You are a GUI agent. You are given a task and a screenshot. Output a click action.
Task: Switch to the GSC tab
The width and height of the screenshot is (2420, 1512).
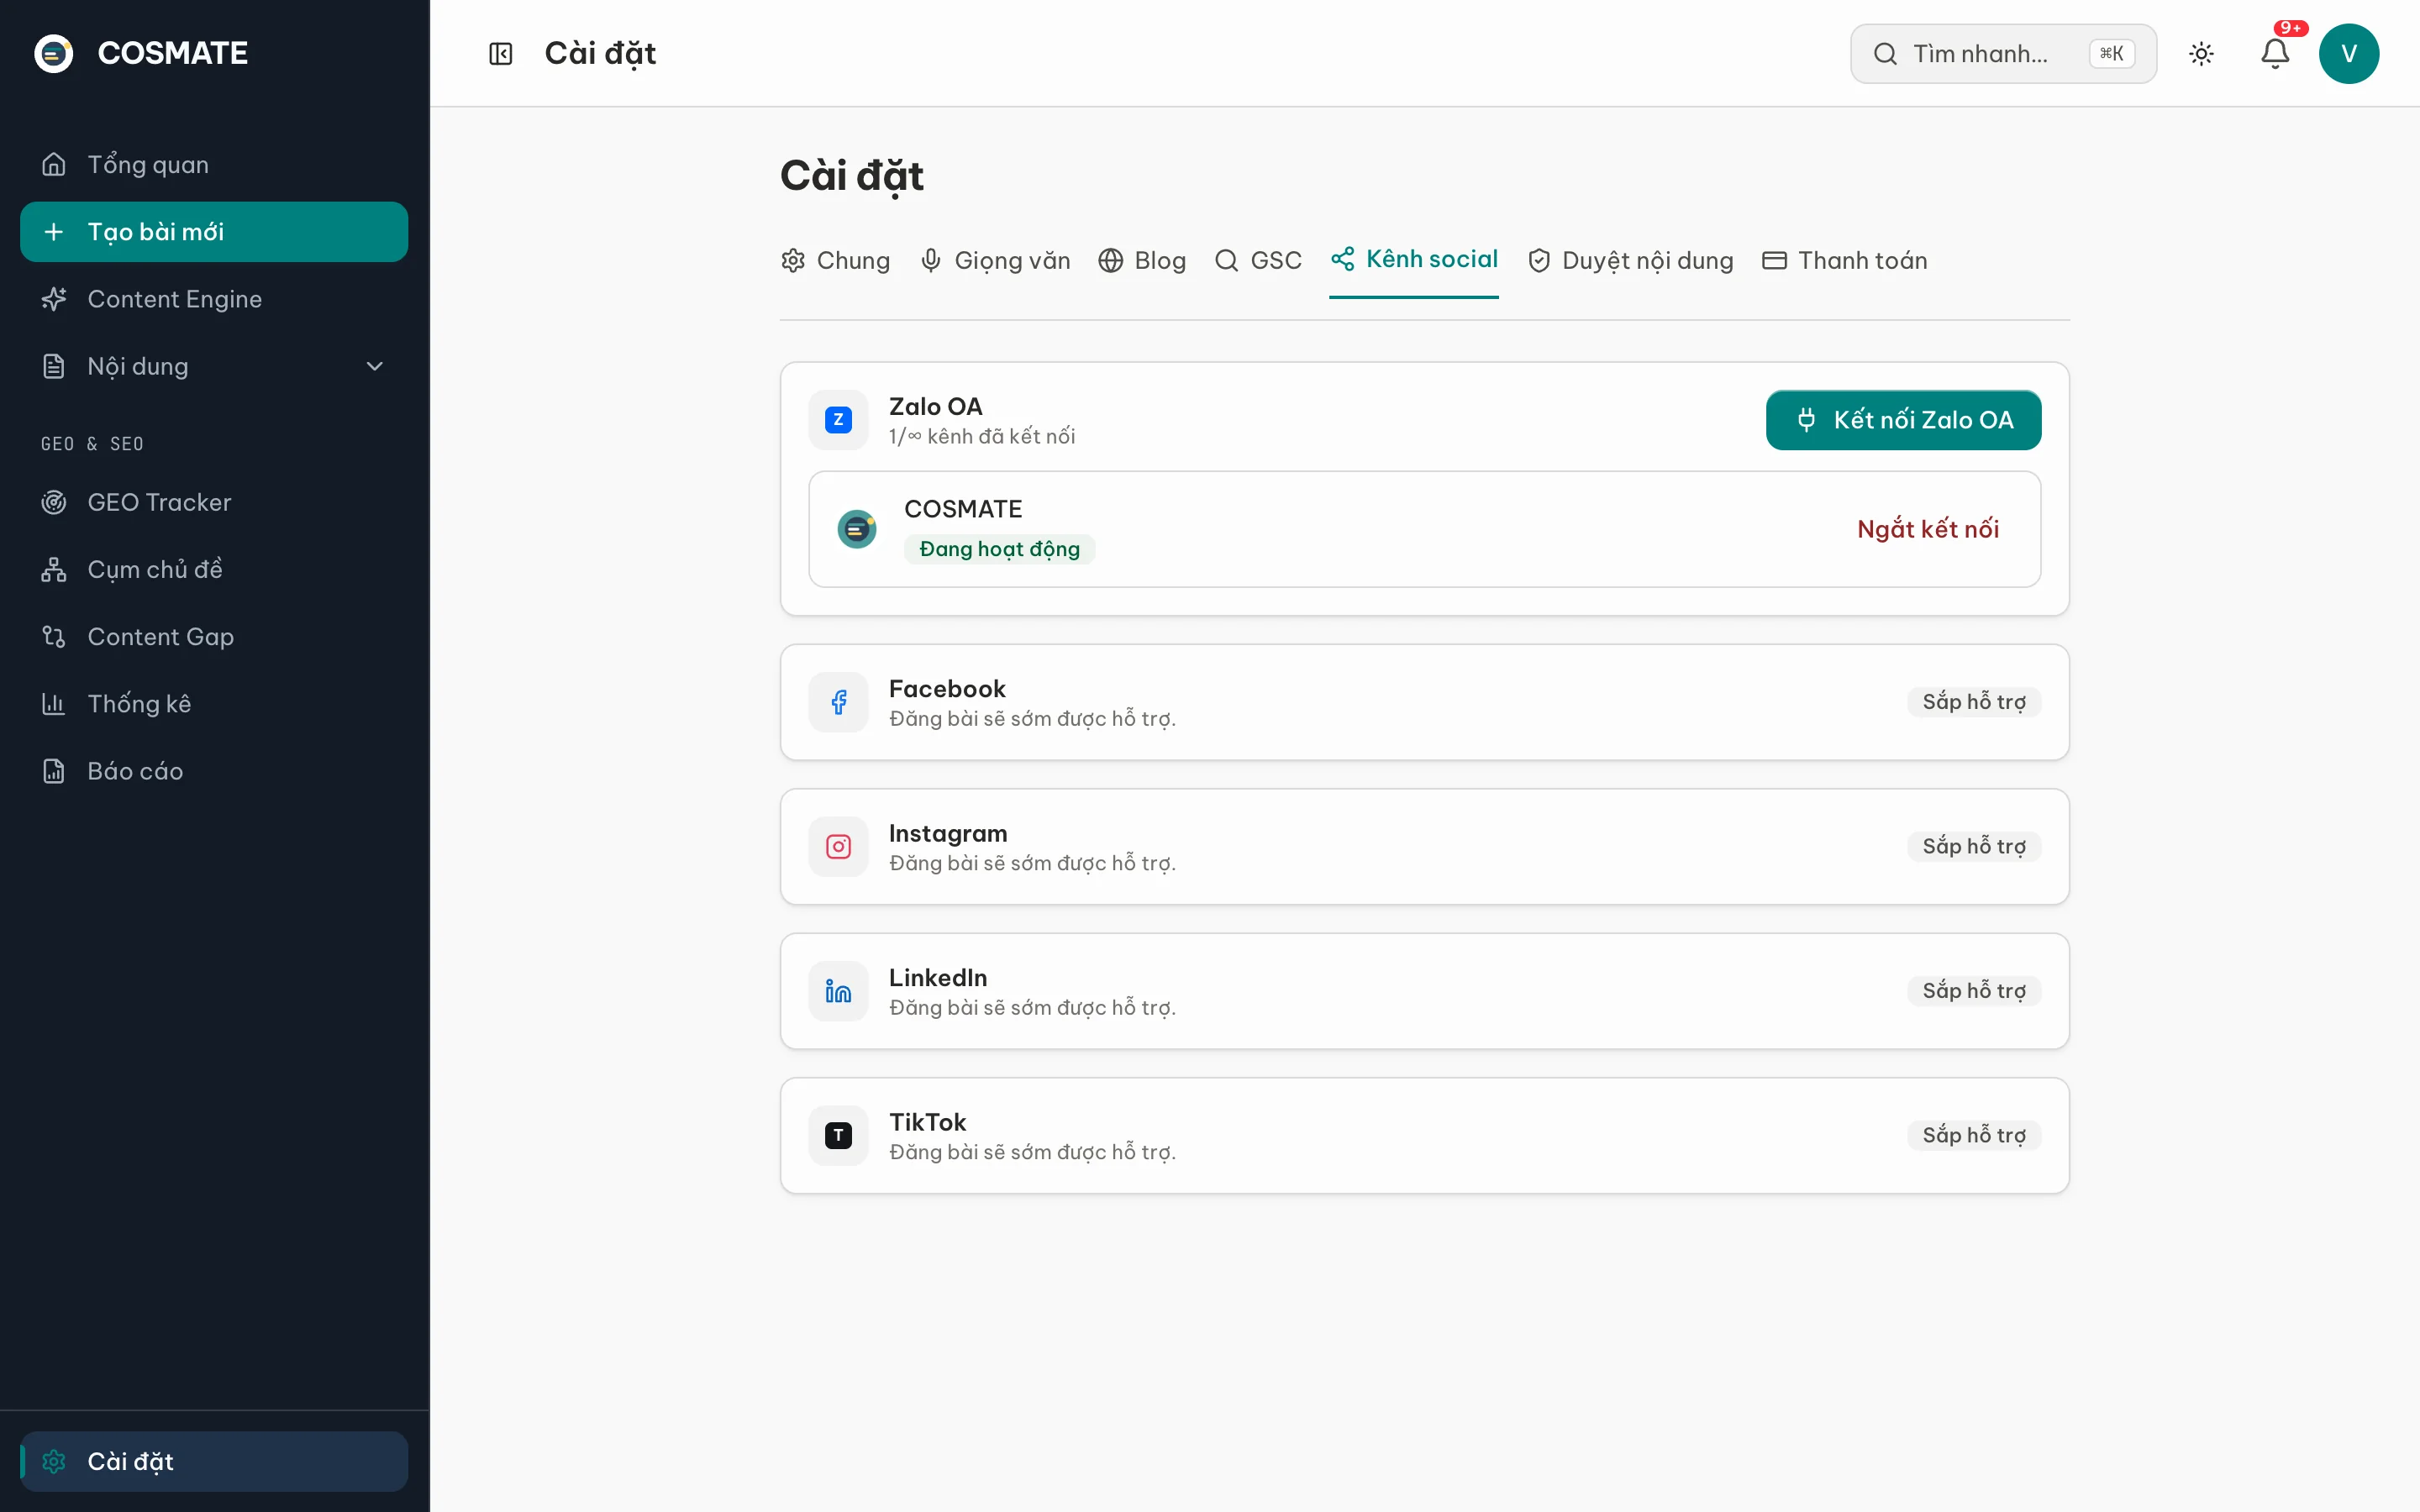[x=1258, y=260]
